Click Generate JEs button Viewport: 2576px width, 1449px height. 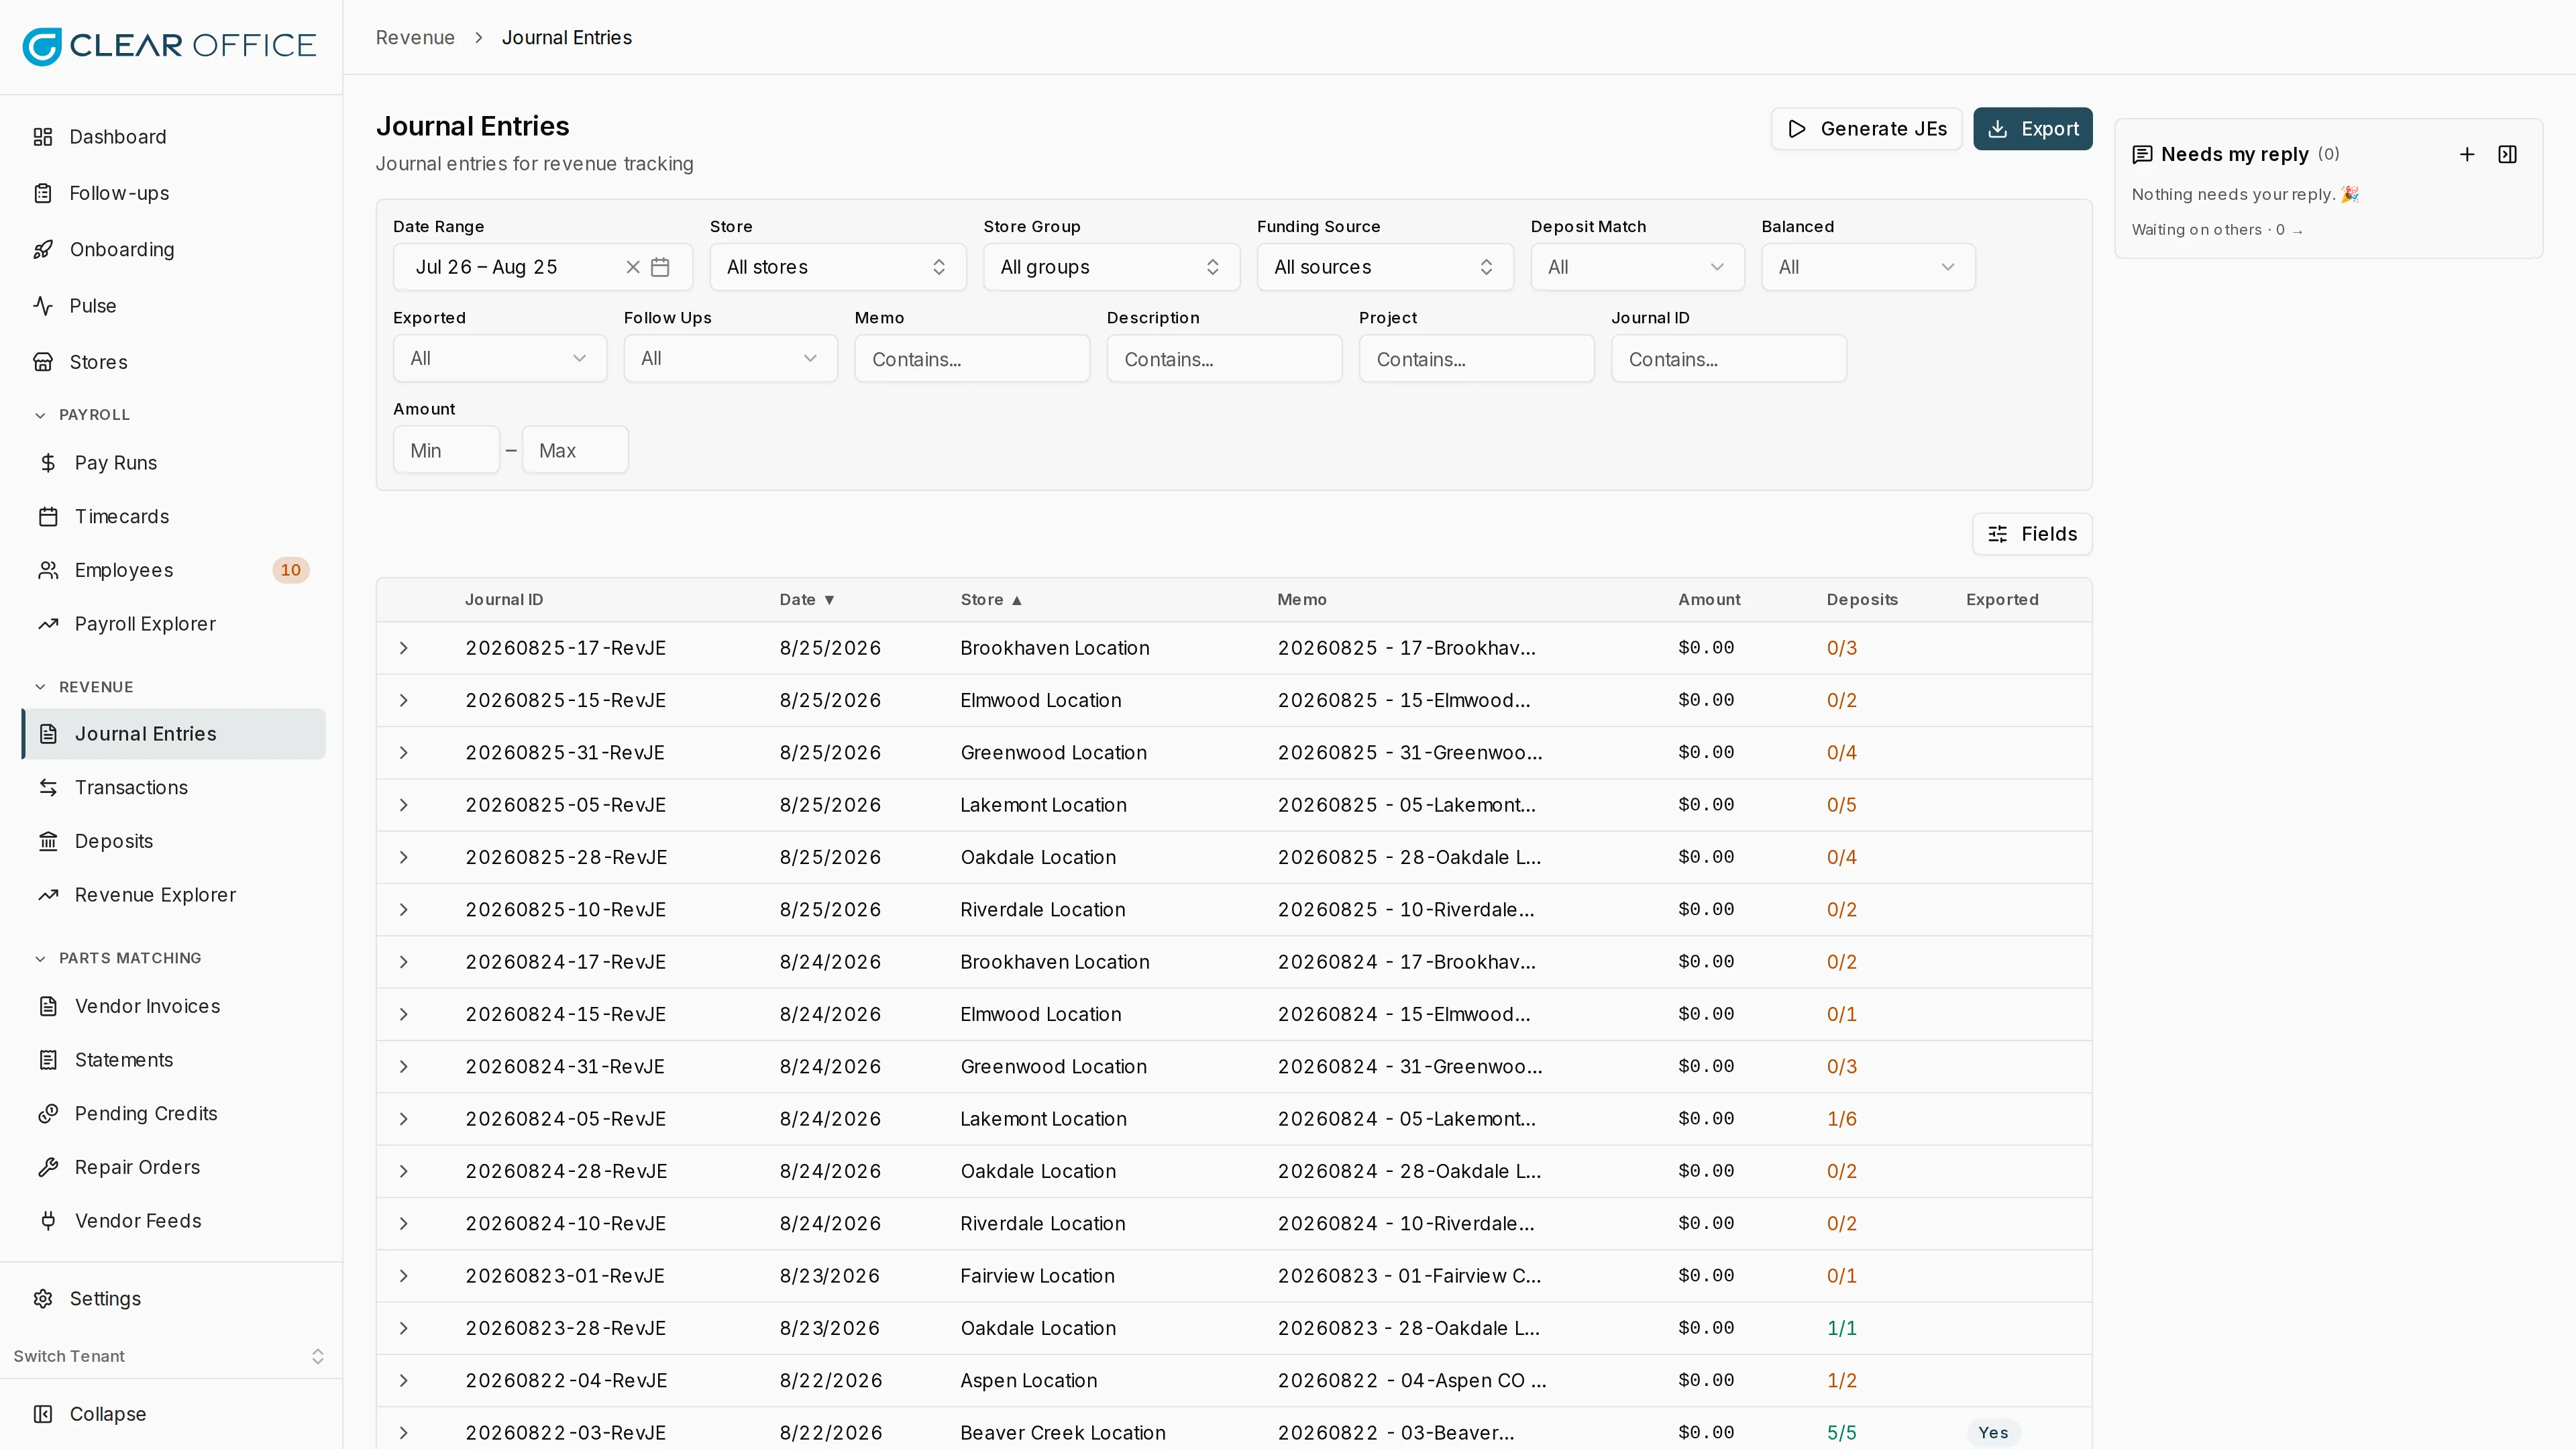coord(1866,129)
